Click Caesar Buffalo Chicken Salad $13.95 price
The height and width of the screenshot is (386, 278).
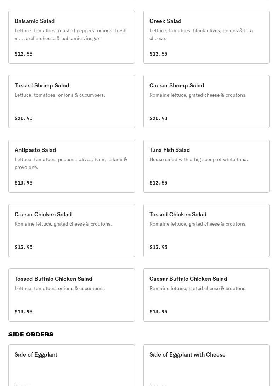[x=158, y=312]
